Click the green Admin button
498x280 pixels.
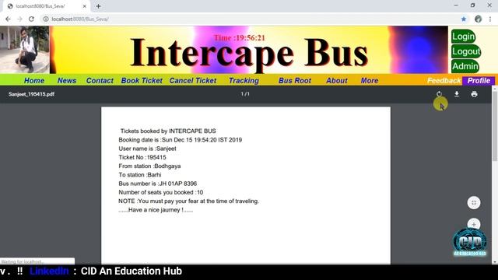pos(465,66)
